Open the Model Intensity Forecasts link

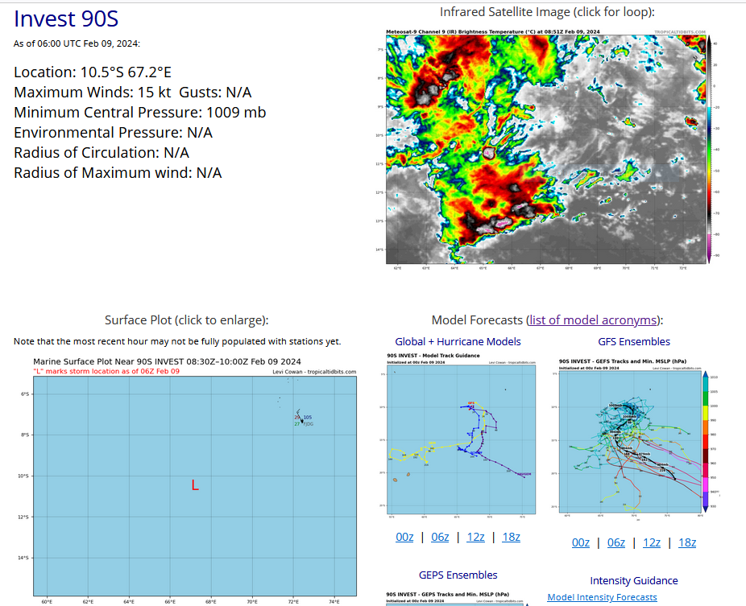click(602, 597)
